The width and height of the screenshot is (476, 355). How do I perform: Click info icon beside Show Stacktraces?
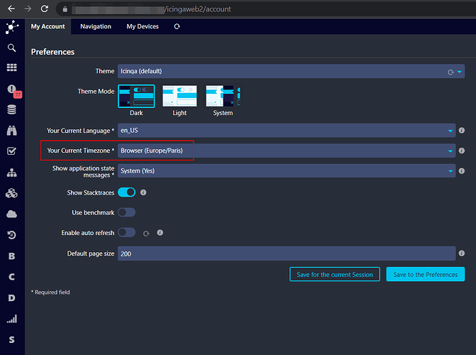(x=143, y=192)
